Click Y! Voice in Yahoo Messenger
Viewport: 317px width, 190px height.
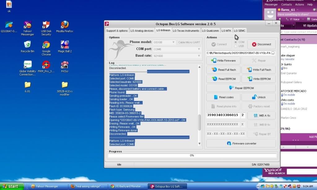293,19
